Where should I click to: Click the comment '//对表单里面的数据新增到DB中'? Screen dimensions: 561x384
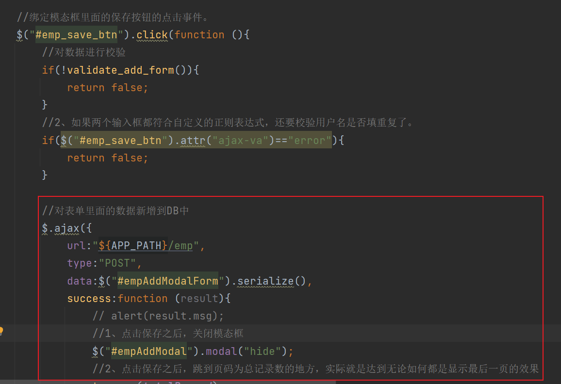click(x=115, y=210)
